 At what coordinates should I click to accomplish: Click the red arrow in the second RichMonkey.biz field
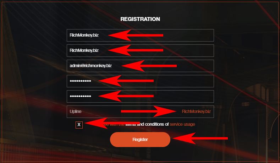coord(136,50)
